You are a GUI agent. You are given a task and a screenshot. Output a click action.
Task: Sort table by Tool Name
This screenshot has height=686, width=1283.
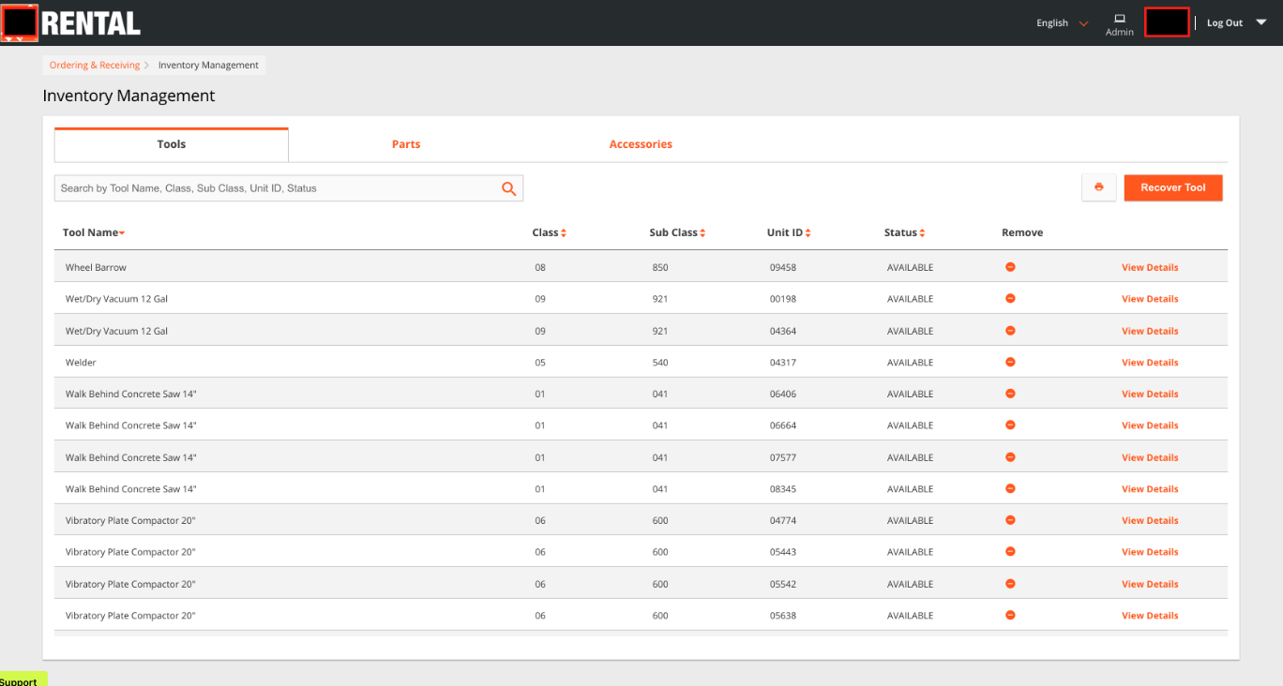[x=94, y=232]
